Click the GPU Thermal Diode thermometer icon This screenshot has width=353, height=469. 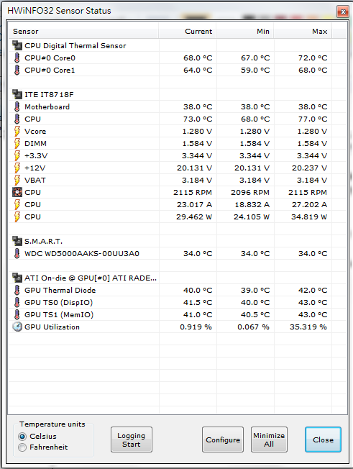point(17,290)
